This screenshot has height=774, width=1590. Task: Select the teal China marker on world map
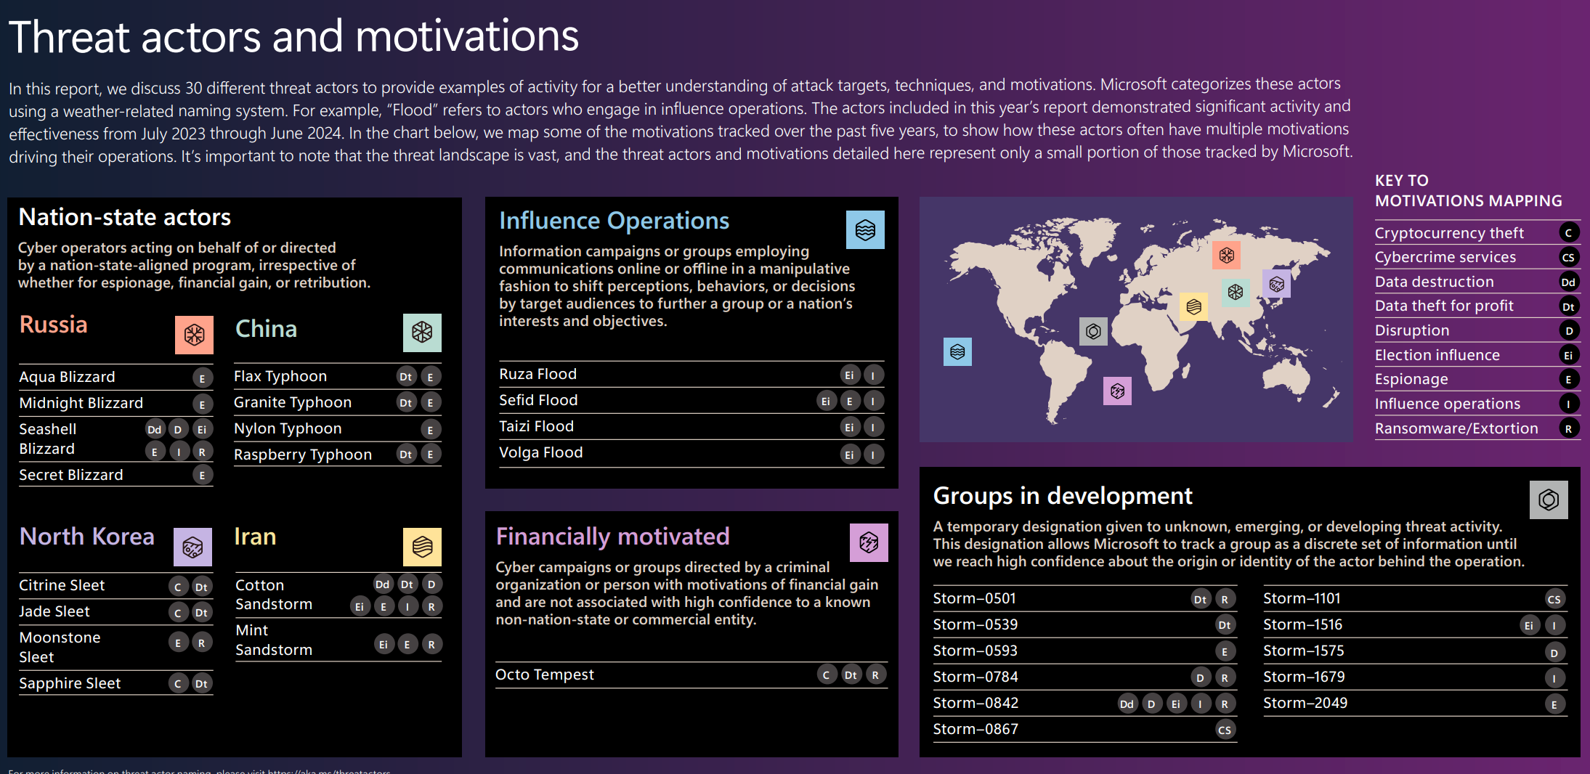1236,293
